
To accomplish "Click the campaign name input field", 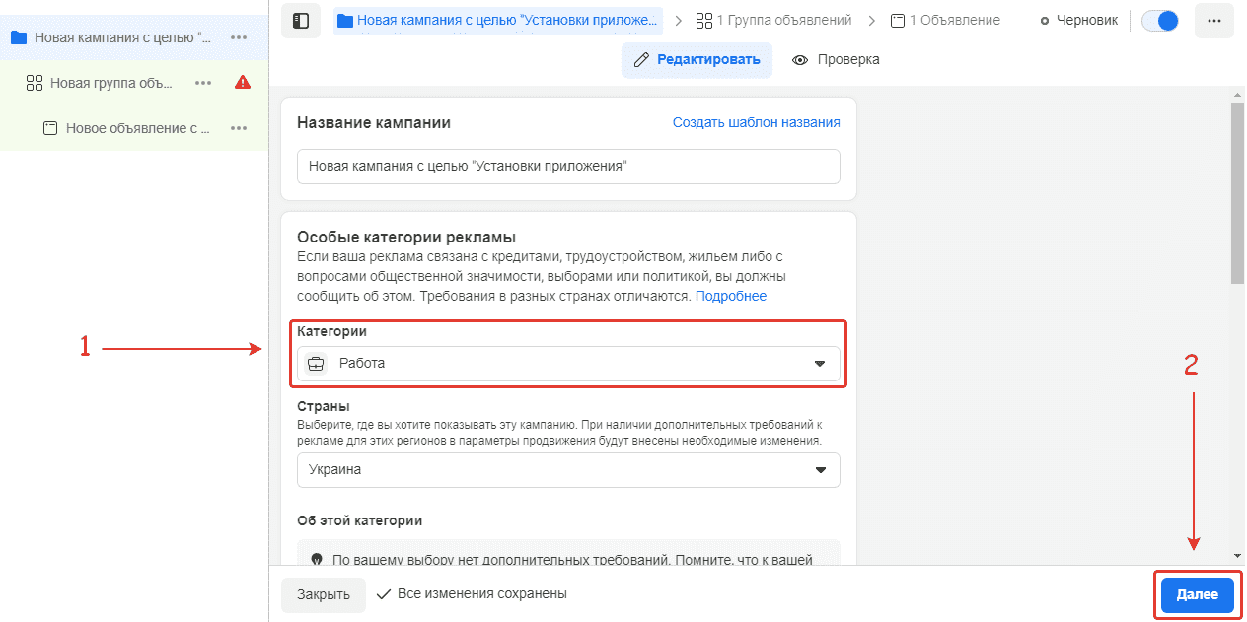I will 568,167.
